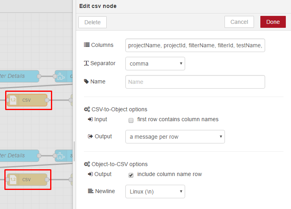
Task: Click the Name tag icon
Action: pyautogui.click(x=86, y=81)
